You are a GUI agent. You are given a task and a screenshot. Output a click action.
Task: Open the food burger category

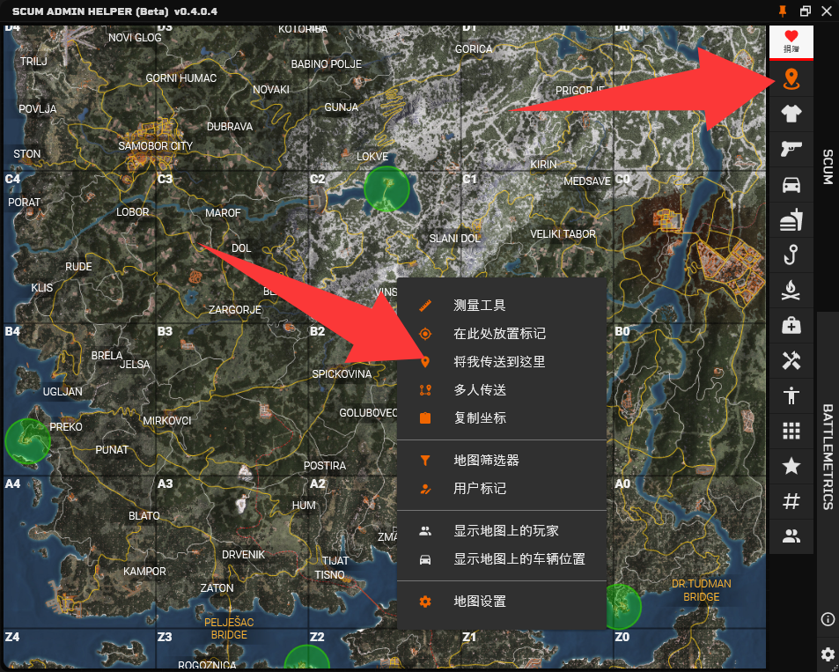(791, 219)
